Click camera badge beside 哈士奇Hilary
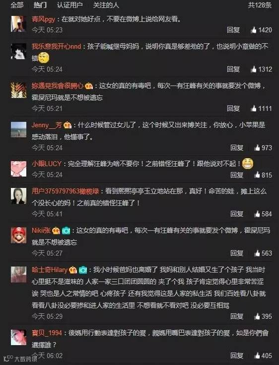The image size is (279, 365). tap(83, 270)
